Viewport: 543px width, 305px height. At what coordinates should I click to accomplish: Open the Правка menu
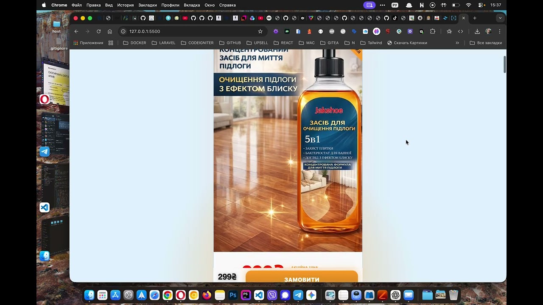click(93, 5)
